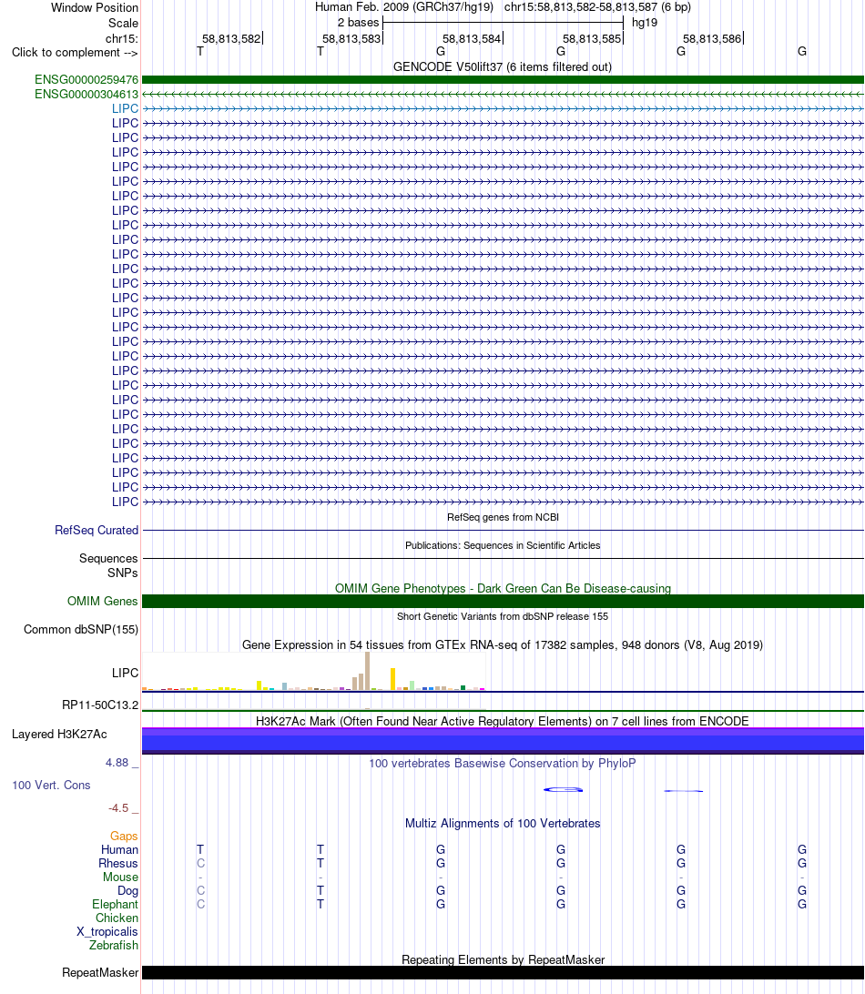Click the 'Dog' alignment row label
865x994 pixels.
tap(128, 890)
